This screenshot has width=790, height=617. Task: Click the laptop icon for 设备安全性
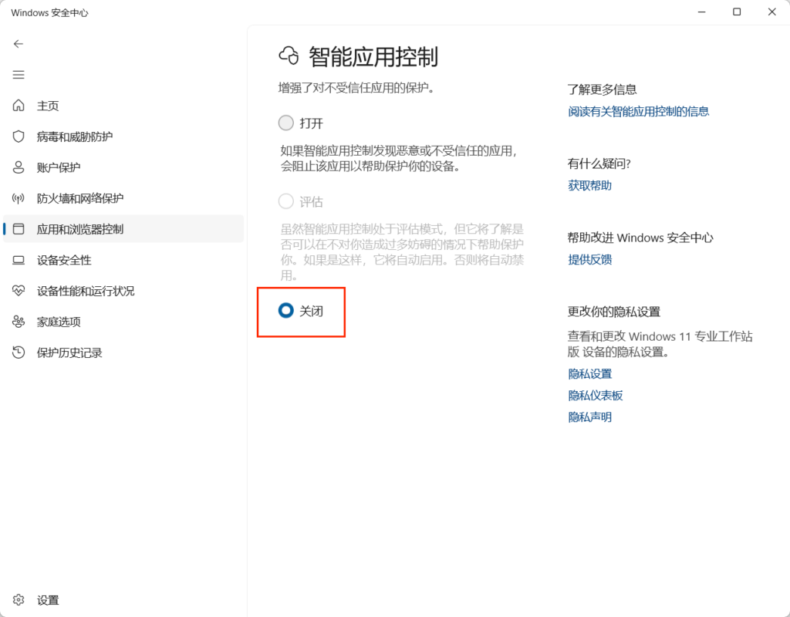tap(19, 260)
